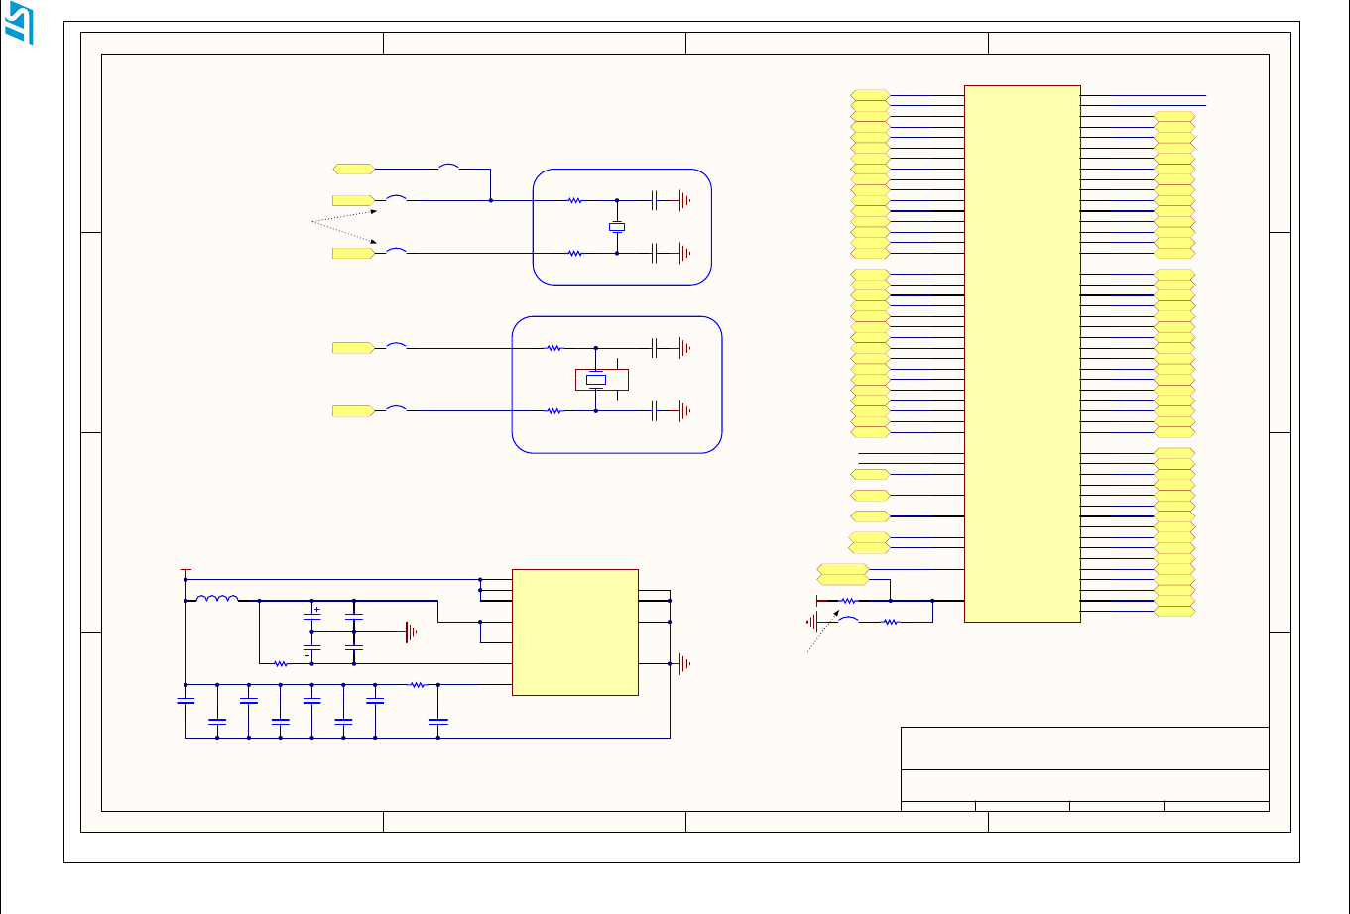Select the solder bridge on the topmost oscillator wire
This screenshot has height=914, width=1350.
[449, 169]
